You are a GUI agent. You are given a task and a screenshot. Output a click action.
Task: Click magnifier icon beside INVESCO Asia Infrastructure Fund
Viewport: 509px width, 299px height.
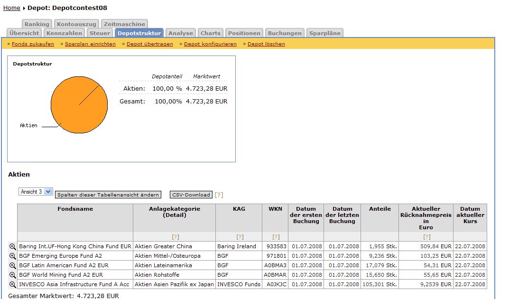pyautogui.click(x=13, y=284)
